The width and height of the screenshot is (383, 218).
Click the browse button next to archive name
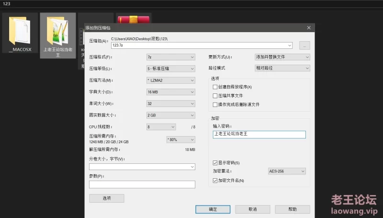304,46
